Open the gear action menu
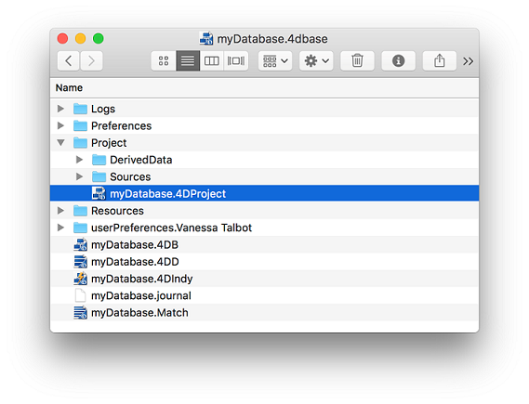 (316, 61)
